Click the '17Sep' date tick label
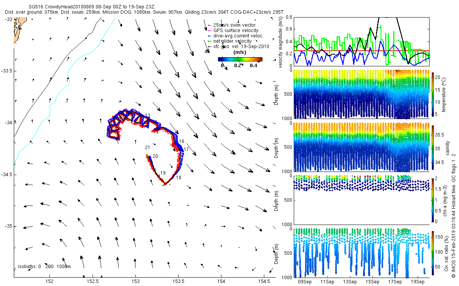This screenshot has width=459, height=286. coord(395,282)
